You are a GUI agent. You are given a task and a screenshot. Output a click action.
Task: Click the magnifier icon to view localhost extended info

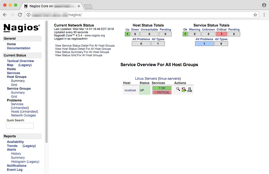(x=178, y=89)
